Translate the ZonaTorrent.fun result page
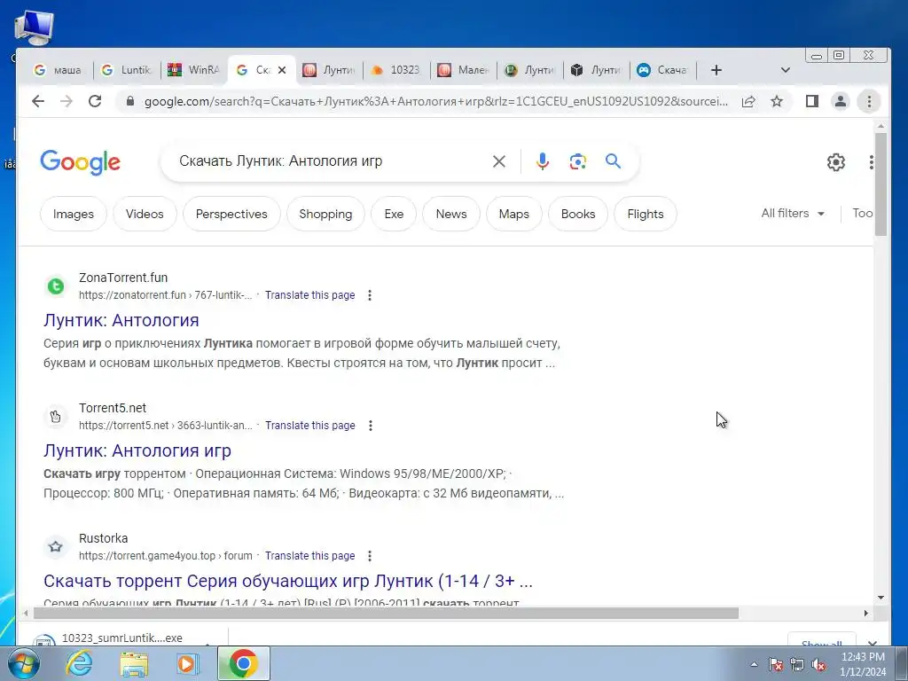Screen dimensions: 908x681 point(309,295)
